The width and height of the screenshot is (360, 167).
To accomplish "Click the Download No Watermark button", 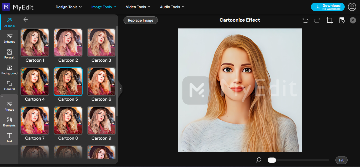I will point(328,7).
